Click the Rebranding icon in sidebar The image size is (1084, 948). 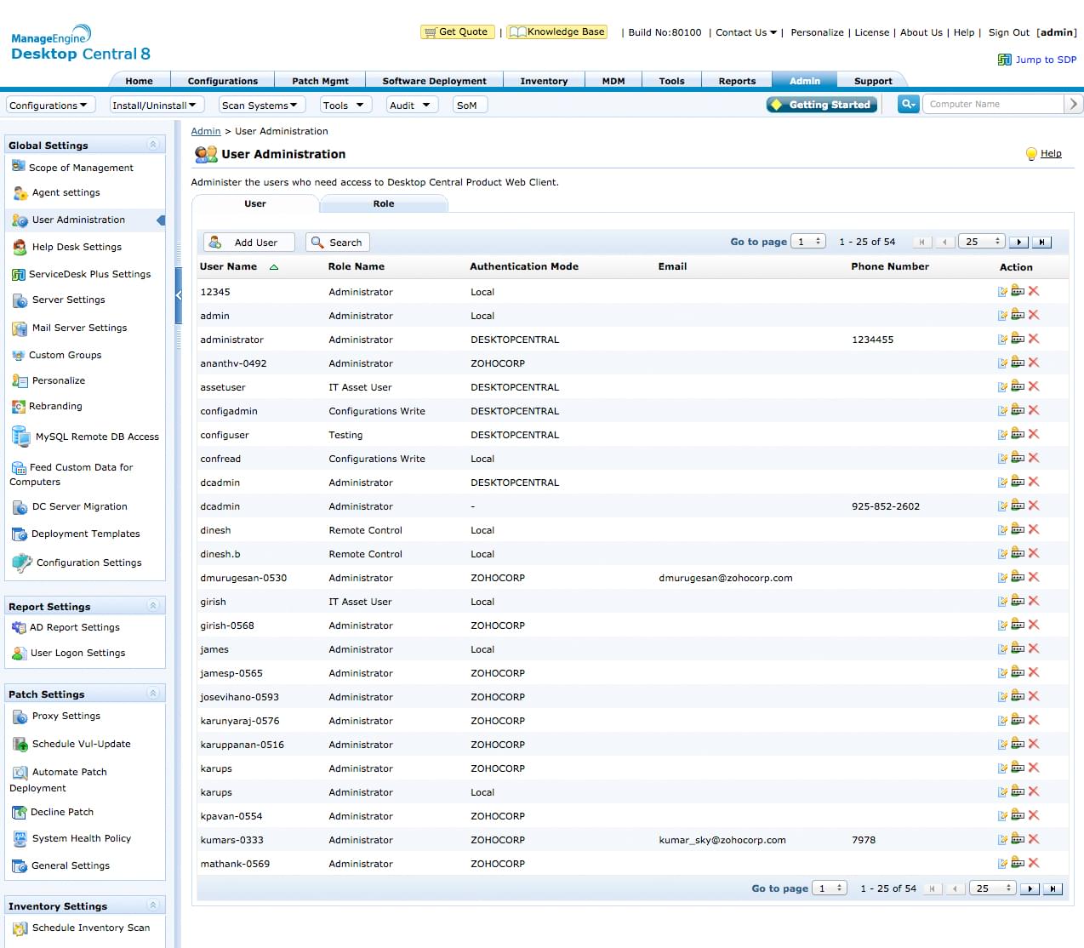click(x=19, y=407)
